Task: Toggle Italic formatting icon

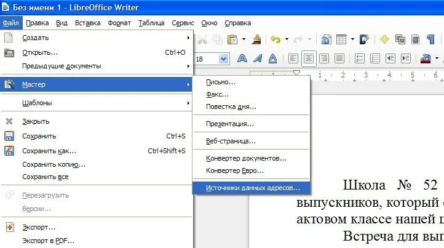Action: tap(258, 58)
